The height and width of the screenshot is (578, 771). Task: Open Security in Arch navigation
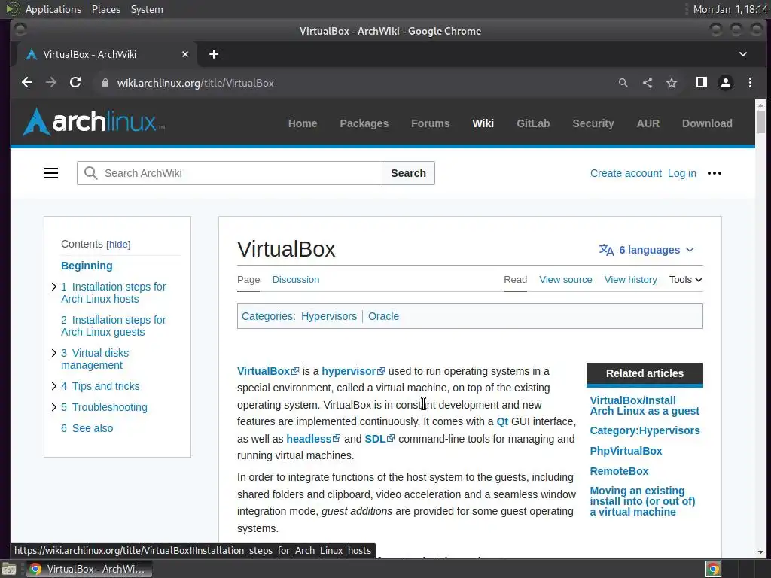pos(593,123)
